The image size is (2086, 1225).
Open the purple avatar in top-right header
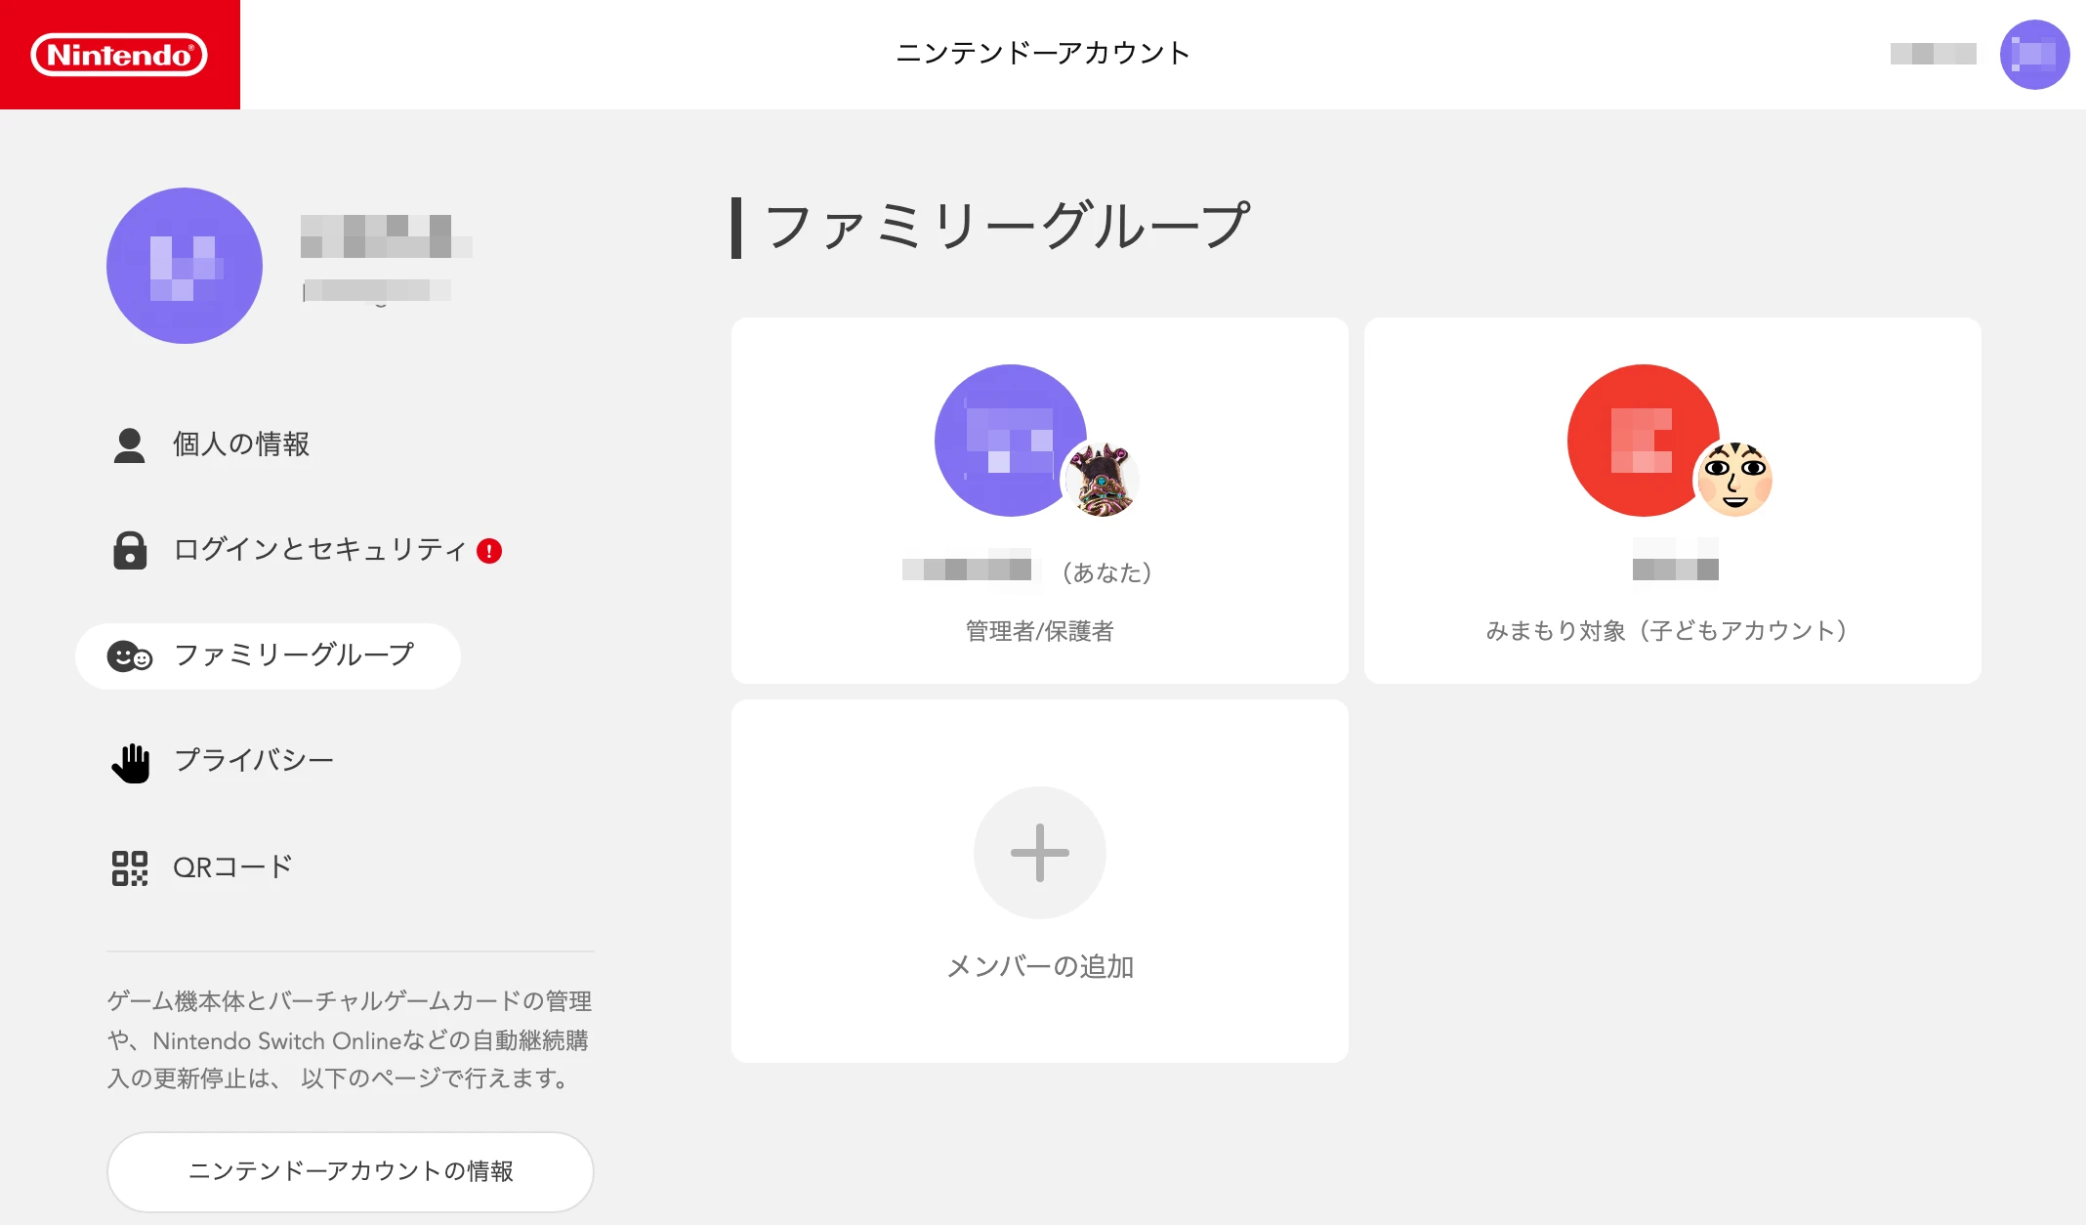pyautogui.click(x=2034, y=55)
